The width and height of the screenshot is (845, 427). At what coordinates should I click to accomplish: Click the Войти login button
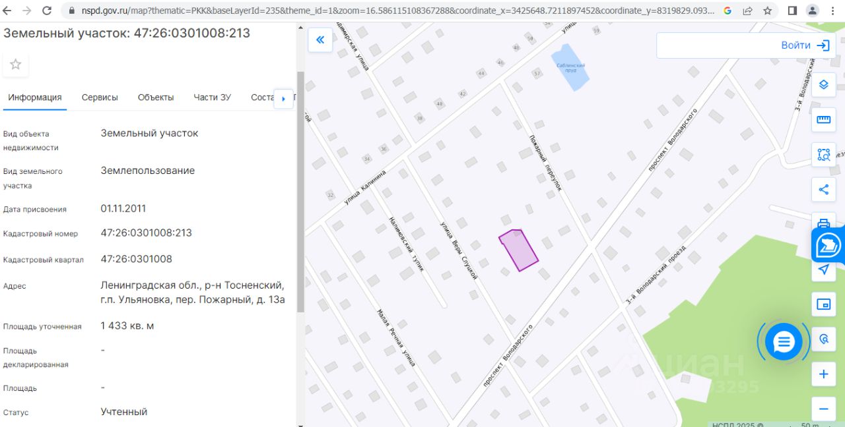805,45
